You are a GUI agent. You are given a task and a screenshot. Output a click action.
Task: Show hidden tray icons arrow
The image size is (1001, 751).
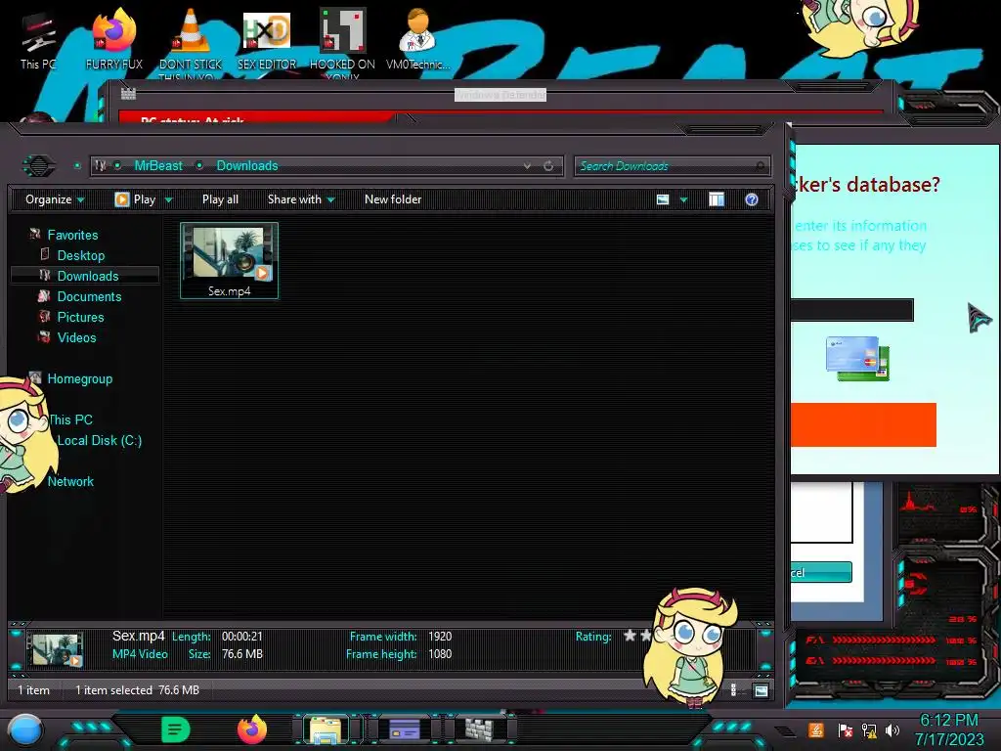[785, 730]
